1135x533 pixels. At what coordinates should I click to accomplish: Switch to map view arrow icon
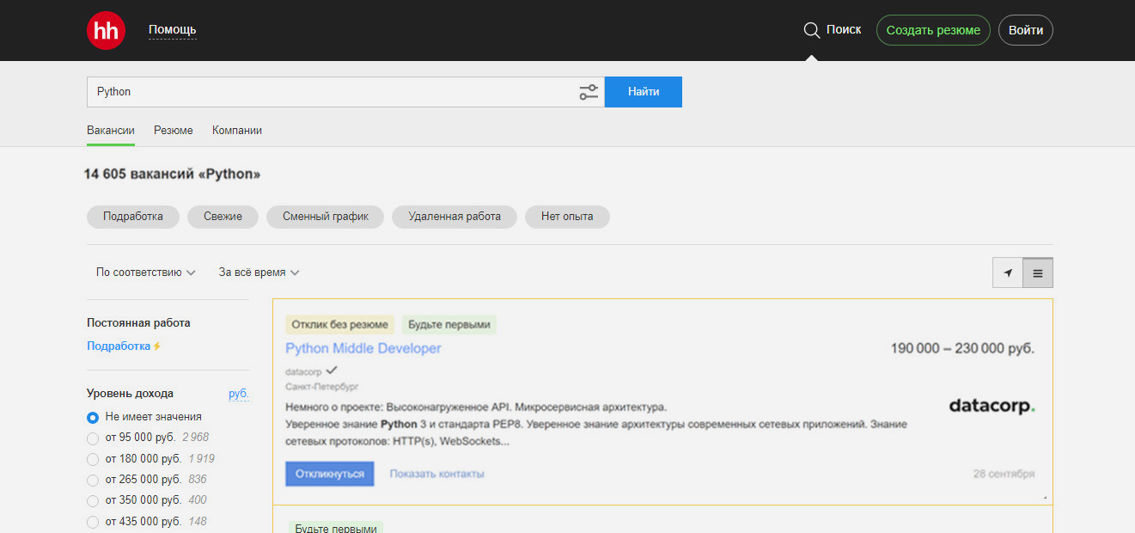(1007, 273)
